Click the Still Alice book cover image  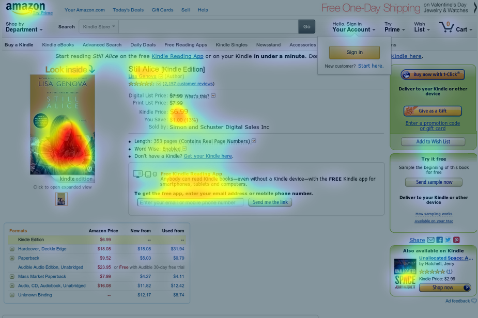[x=63, y=124]
